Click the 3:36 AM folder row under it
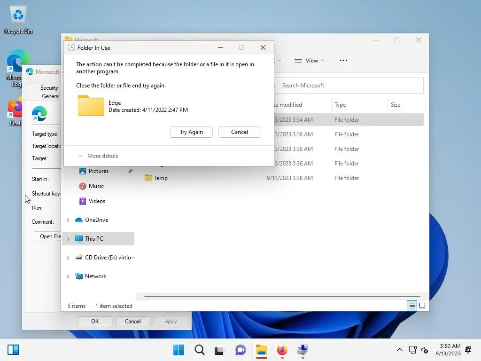The width and height of the screenshot is (481, 361). tap(348, 134)
